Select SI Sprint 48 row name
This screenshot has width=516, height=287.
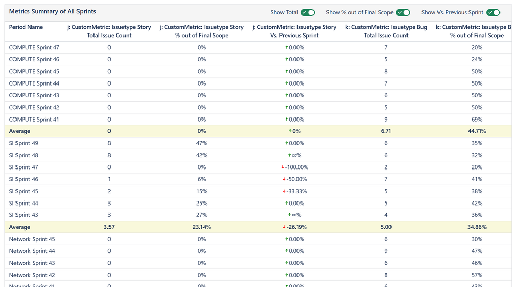[x=23, y=155]
